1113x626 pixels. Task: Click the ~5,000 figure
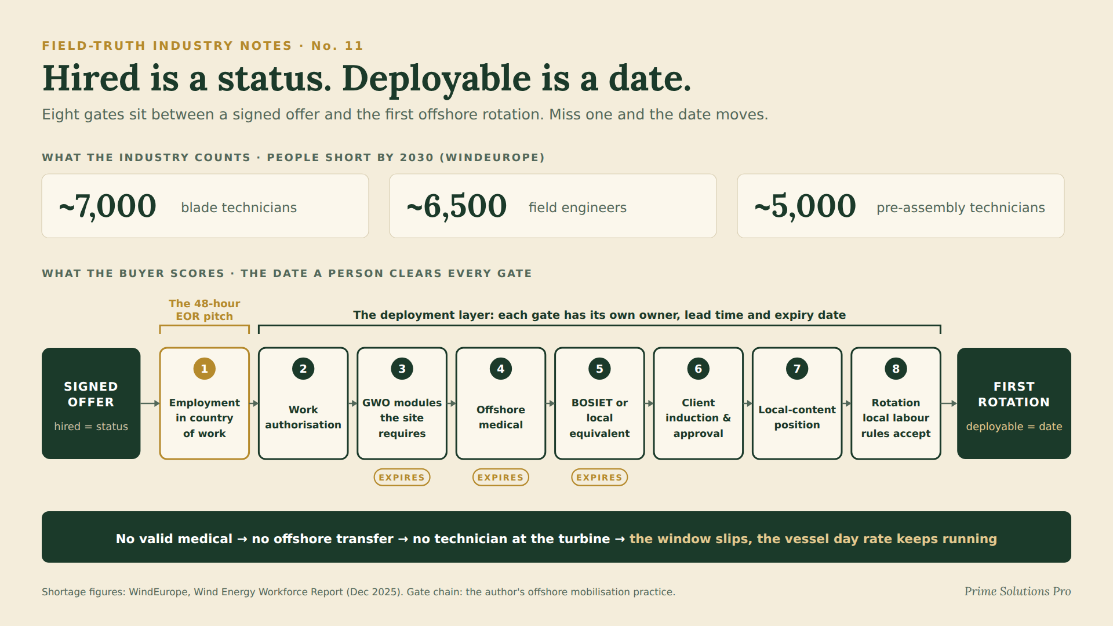[805, 206]
